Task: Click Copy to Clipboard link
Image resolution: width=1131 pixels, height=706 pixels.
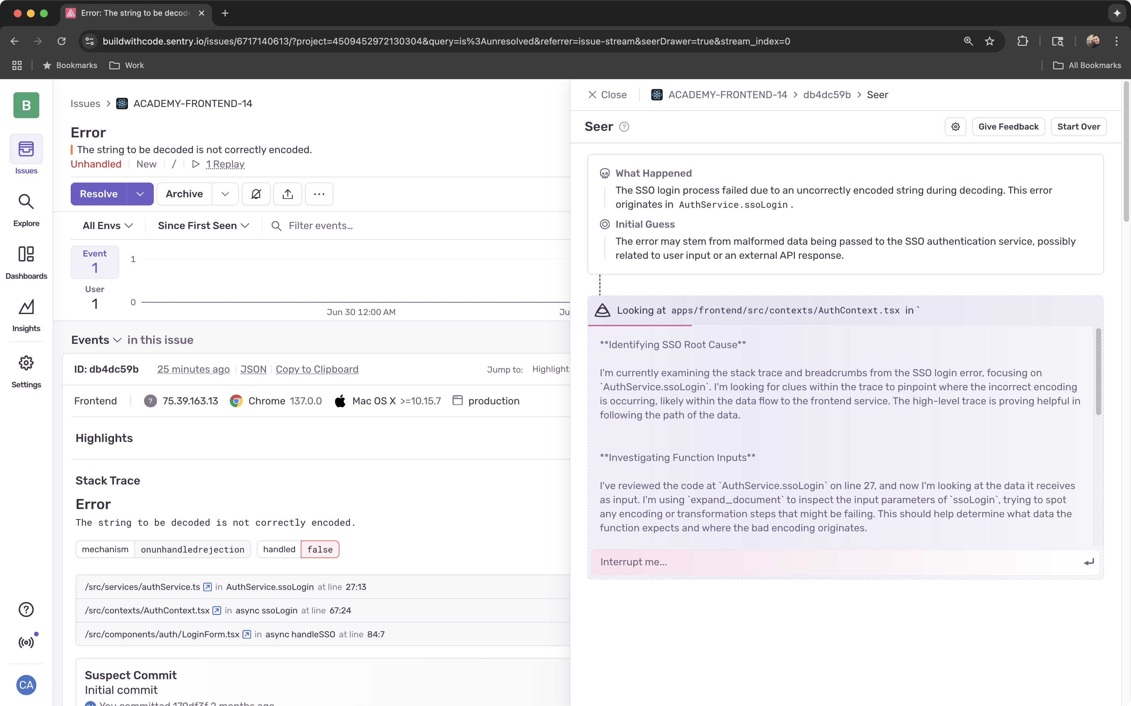Action: tap(317, 369)
